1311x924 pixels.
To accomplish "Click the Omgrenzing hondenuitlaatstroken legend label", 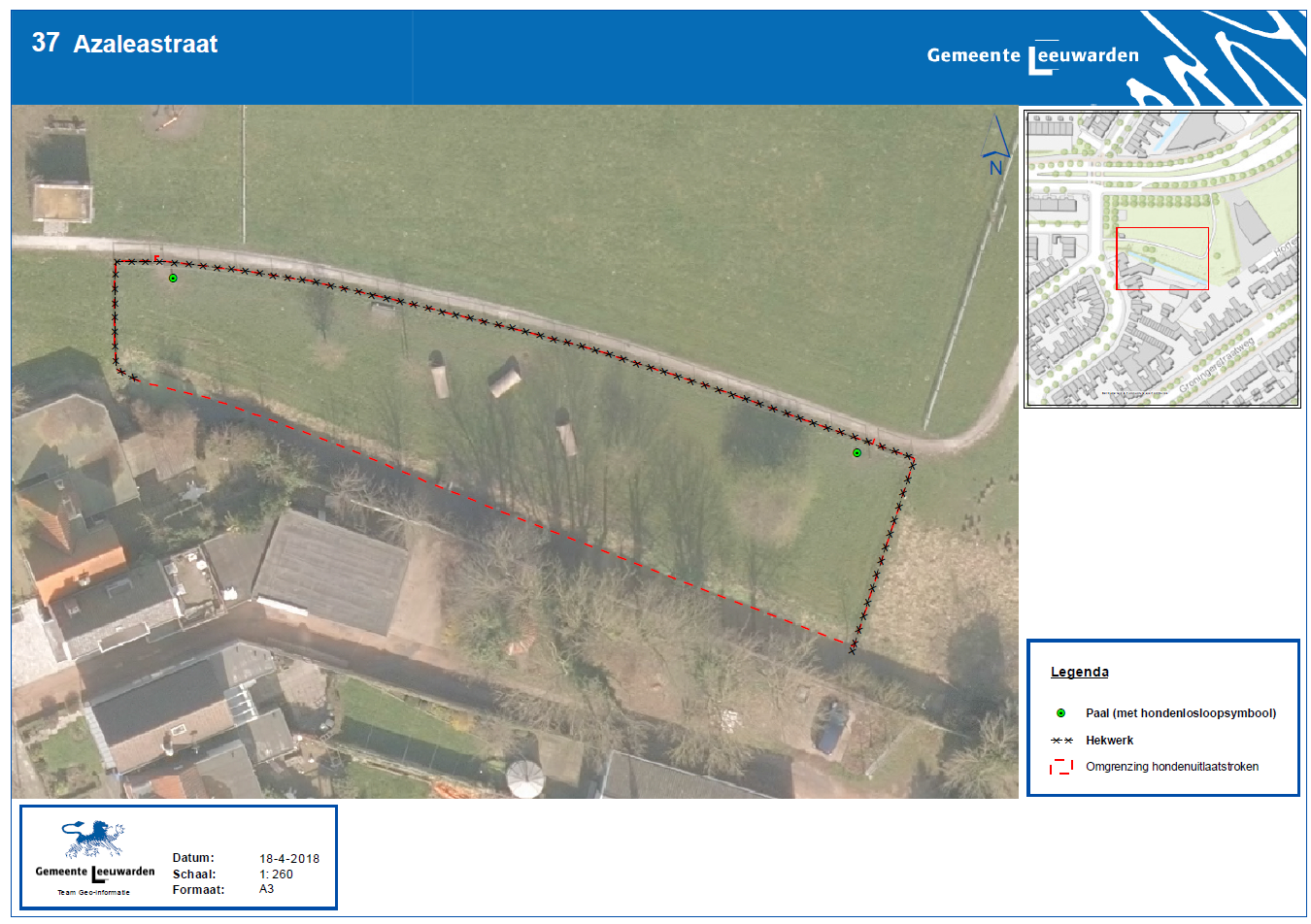I will click(x=1171, y=767).
